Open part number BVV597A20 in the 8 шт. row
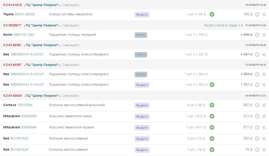This screenshot has width=269, height=156. click(20, 138)
